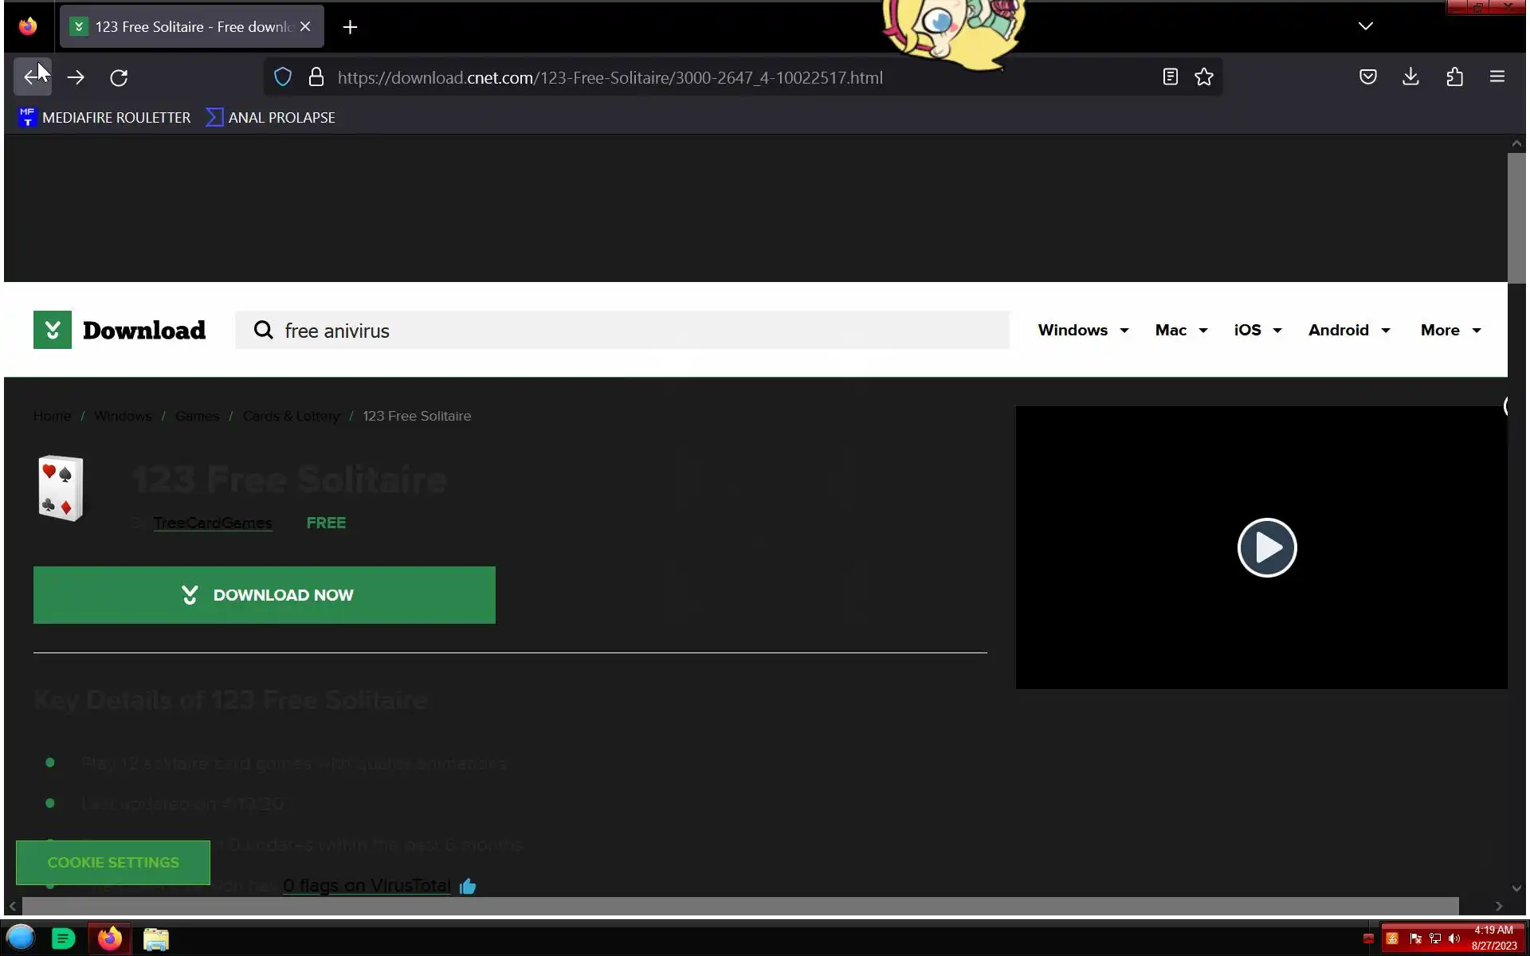Open the Firefox hamburger application menu
The width and height of the screenshot is (1530, 956).
click(x=1497, y=77)
